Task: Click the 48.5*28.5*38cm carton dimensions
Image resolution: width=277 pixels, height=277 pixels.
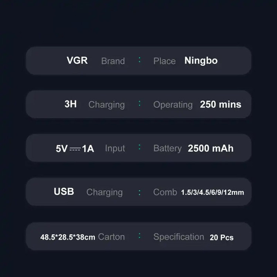Action: coord(68,237)
